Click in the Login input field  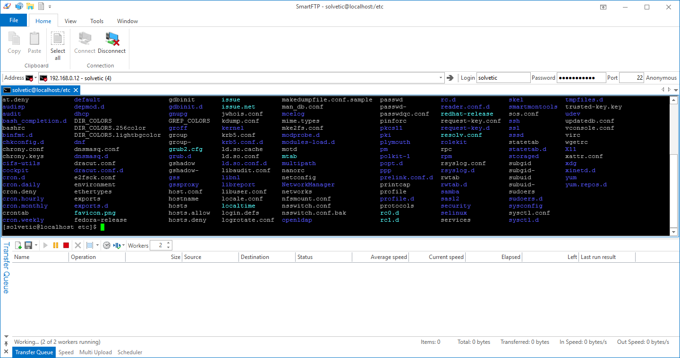(503, 78)
